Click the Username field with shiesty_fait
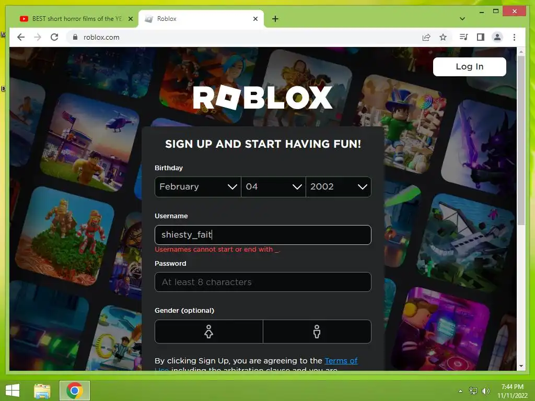The image size is (535, 401). coord(263,235)
